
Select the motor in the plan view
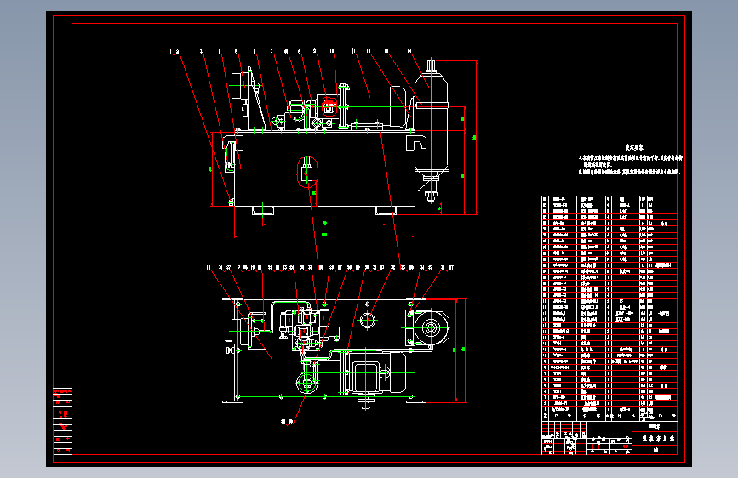[376, 372]
